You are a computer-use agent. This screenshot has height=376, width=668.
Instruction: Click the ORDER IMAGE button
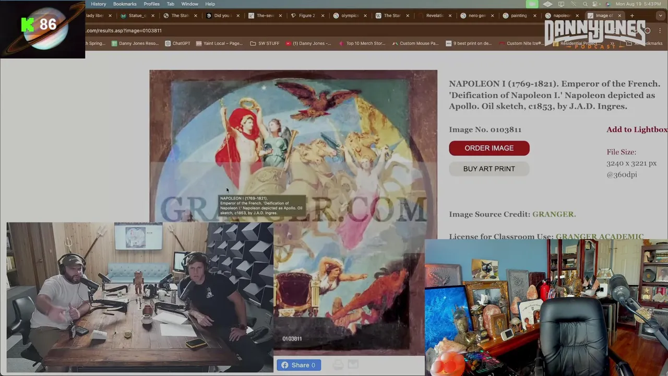[x=489, y=148]
